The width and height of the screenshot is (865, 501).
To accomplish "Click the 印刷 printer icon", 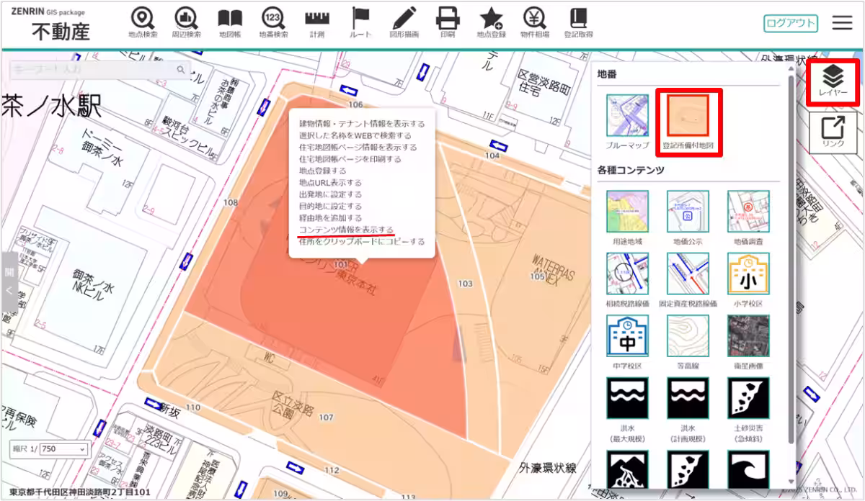I will pyautogui.click(x=447, y=22).
